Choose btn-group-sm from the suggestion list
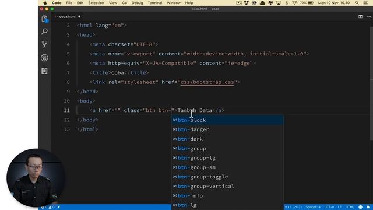The image size is (373, 210). (x=227, y=167)
